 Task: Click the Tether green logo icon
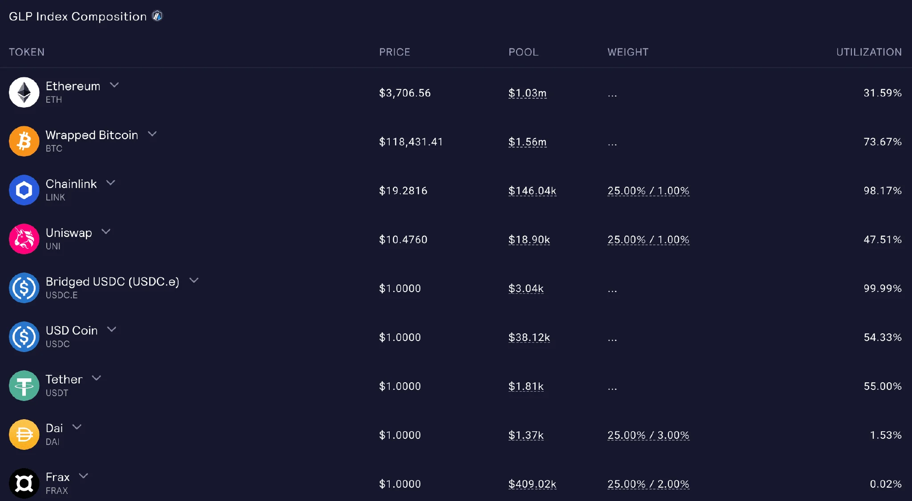[x=24, y=386]
